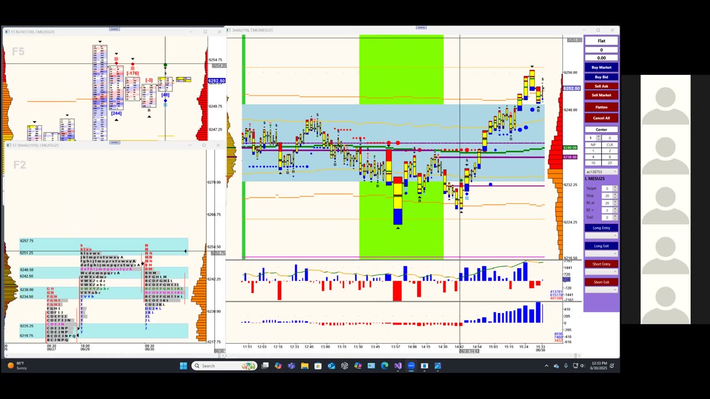Adjust the BE at value stepper
Screen dimensions: 710x399
pos(615,203)
